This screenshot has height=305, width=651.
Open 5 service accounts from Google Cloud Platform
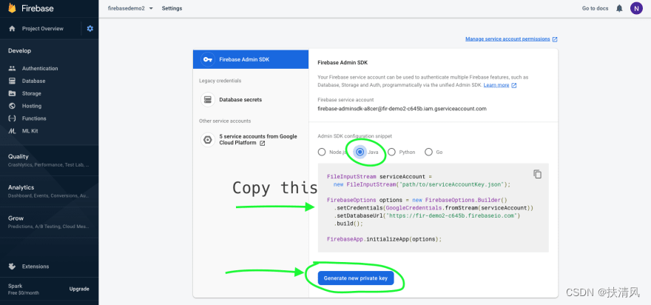(251, 140)
